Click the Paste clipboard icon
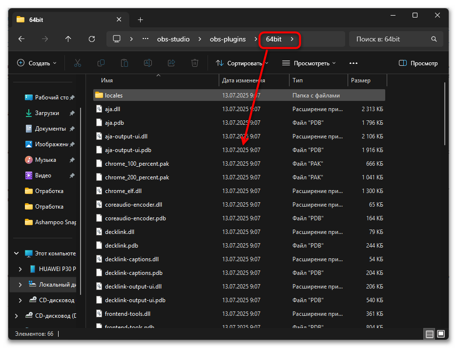 125,63
